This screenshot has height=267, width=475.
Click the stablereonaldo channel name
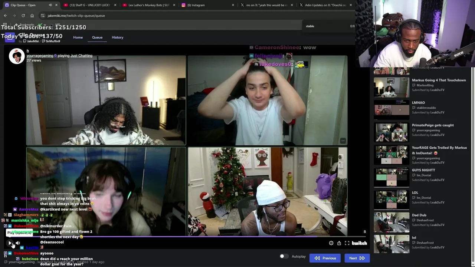coord(426,108)
